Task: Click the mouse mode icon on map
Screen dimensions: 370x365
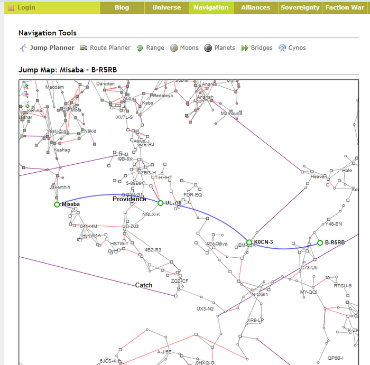Action: [x=25, y=104]
